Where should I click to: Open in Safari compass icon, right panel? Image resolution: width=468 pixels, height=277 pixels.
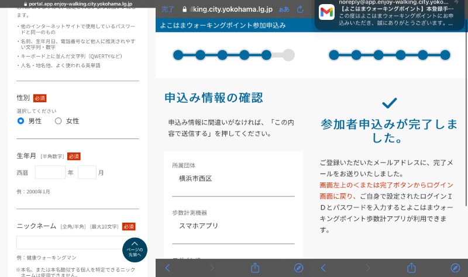455,268
